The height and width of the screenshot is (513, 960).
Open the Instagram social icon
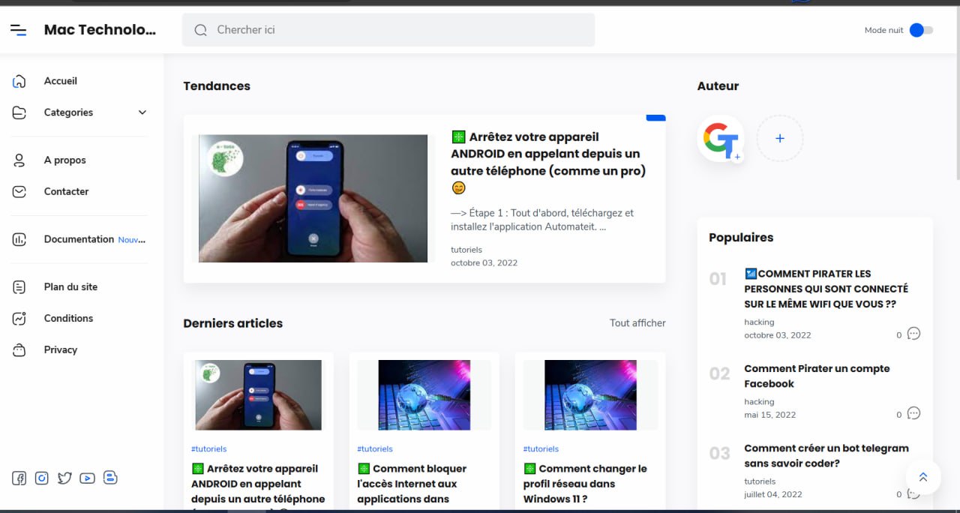pyautogui.click(x=42, y=478)
